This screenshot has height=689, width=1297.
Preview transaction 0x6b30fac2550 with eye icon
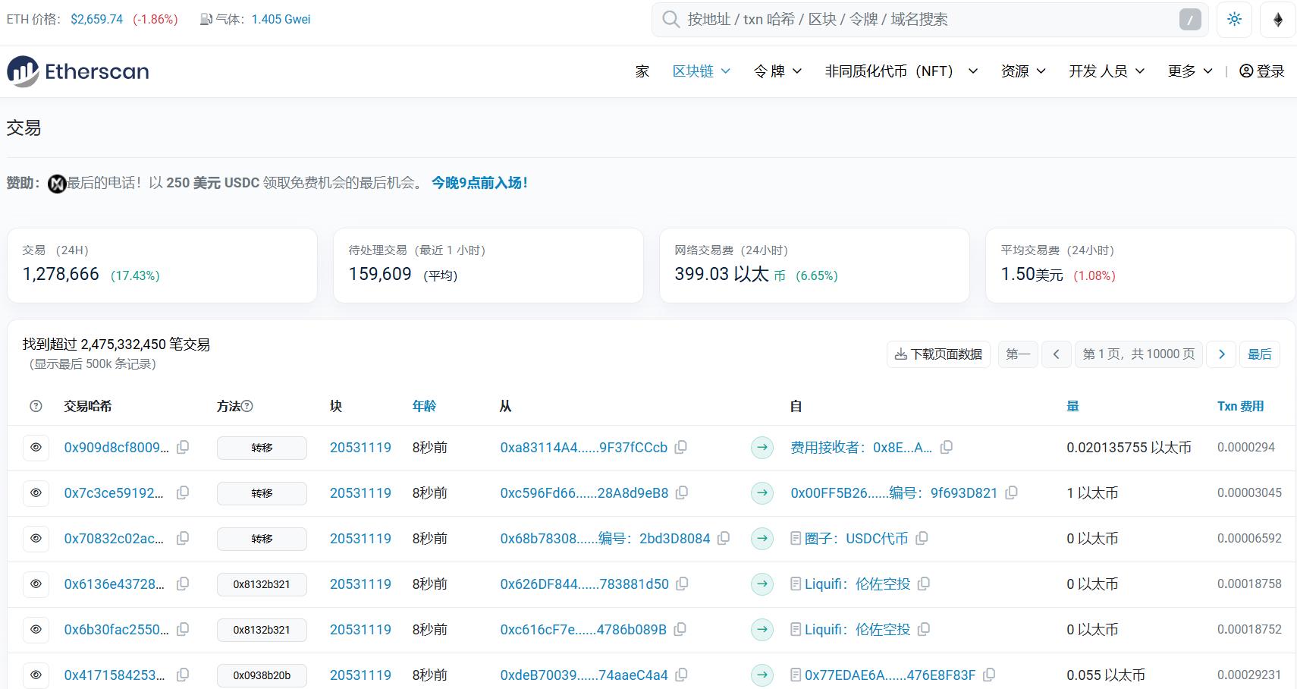36,630
